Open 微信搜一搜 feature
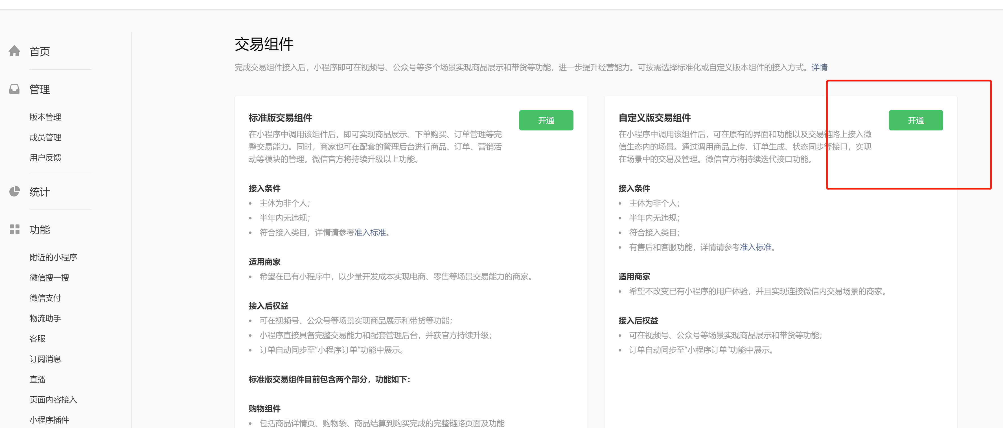The width and height of the screenshot is (1003, 428). pos(49,277)
